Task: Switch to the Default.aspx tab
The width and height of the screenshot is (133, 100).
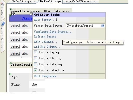Action: (51, 2)
